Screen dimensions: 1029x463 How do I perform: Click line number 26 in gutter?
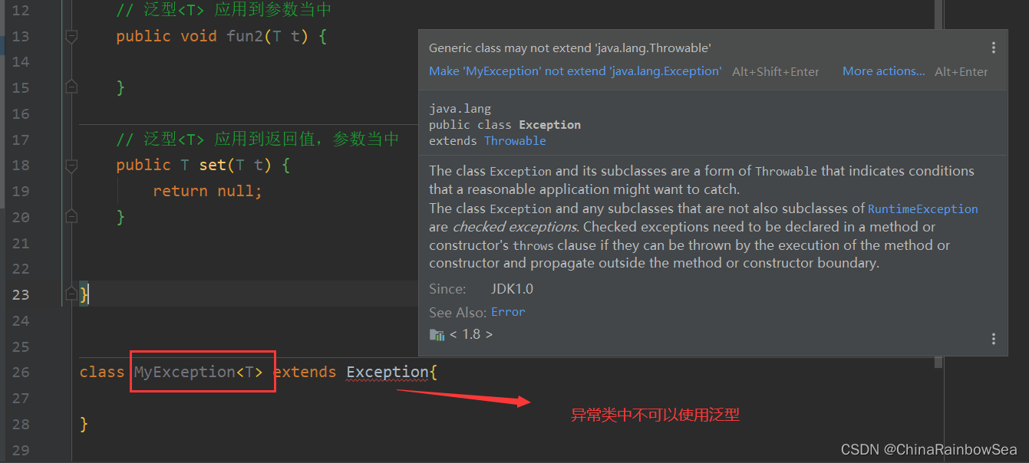click(x=21, y=372)
